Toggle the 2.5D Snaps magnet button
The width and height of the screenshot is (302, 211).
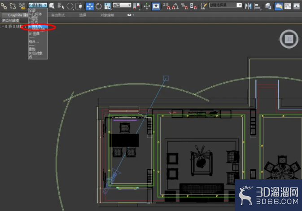point(166,6)
